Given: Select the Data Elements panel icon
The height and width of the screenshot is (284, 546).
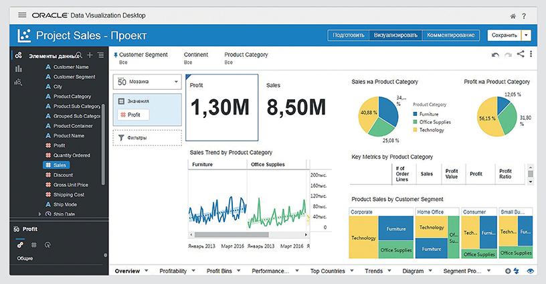Looking at the screenshot, I should pos(19,56).
